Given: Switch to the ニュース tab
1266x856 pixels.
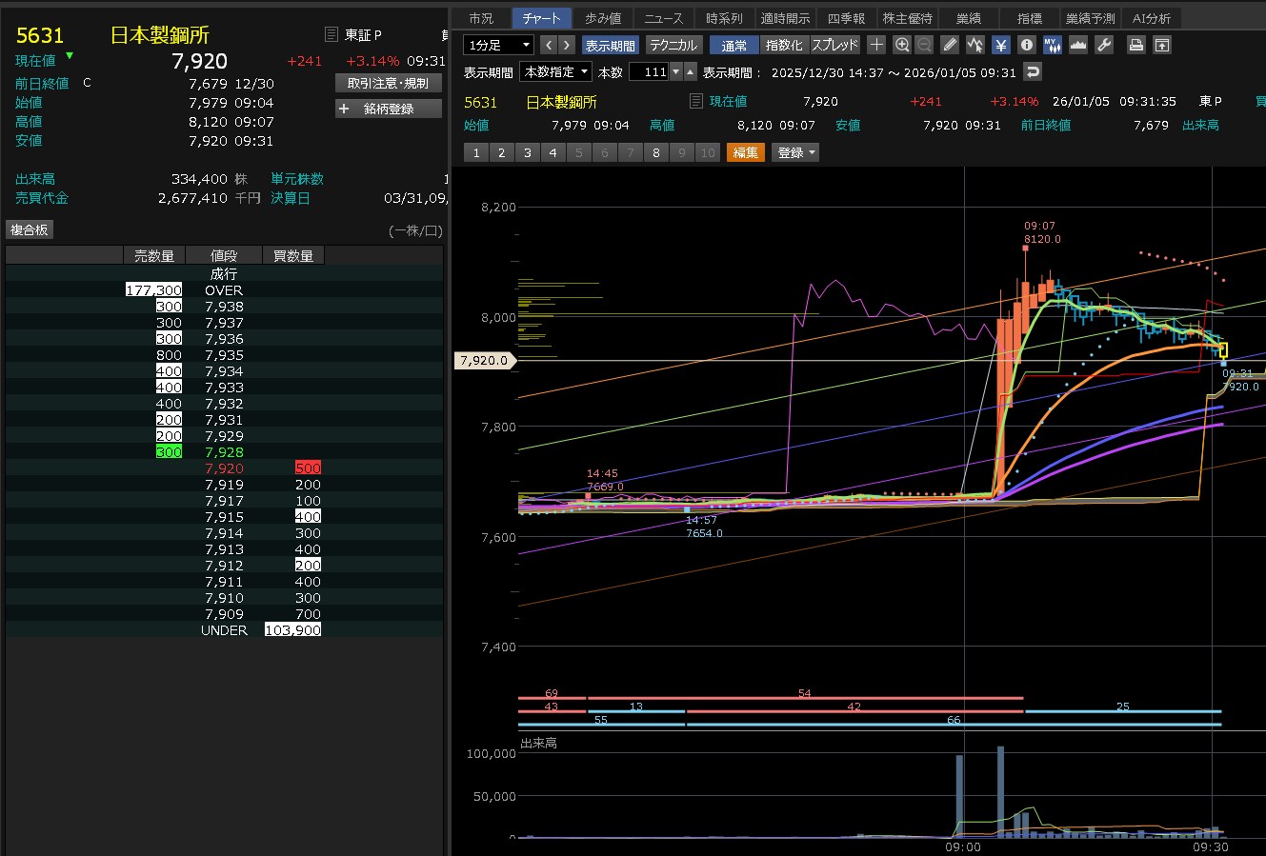Looking at the screenshot, I should point(663,18).
